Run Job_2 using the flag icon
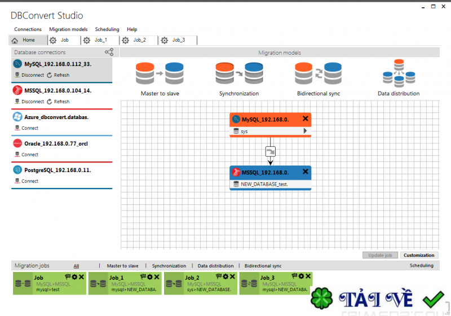The width and height of the screenshot is (451, 316). pos(219,276)
